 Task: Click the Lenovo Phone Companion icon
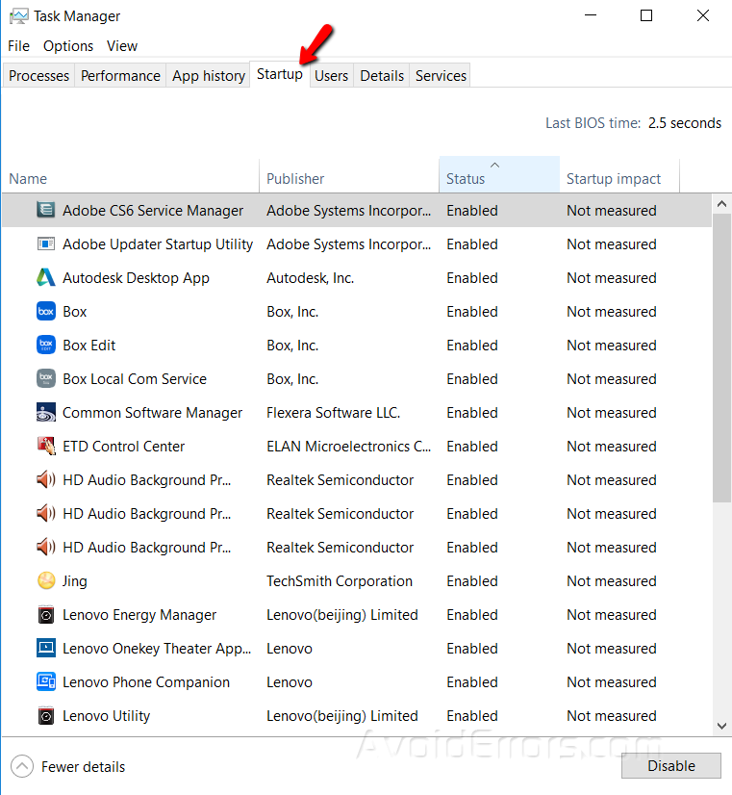coord(47,681)
